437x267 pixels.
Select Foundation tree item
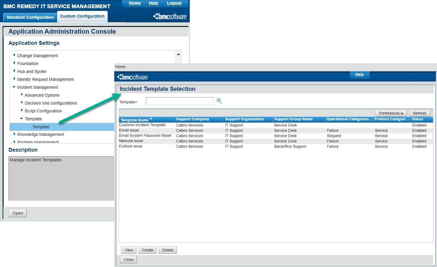[x=28, y=64]
